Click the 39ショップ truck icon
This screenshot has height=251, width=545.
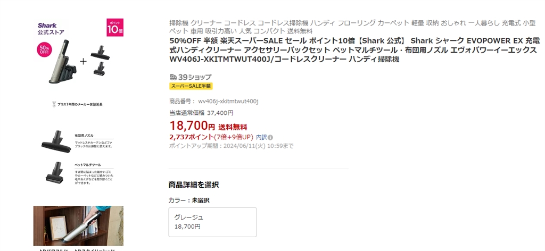(173, 77)
